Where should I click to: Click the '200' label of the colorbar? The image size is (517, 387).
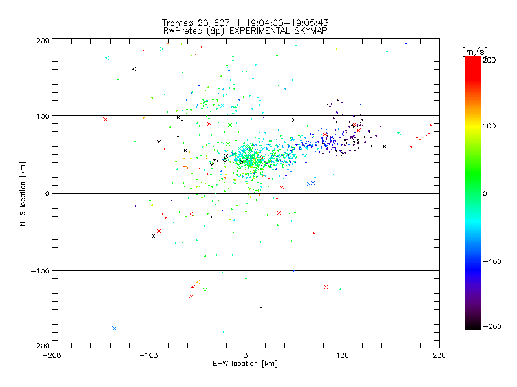489,60
